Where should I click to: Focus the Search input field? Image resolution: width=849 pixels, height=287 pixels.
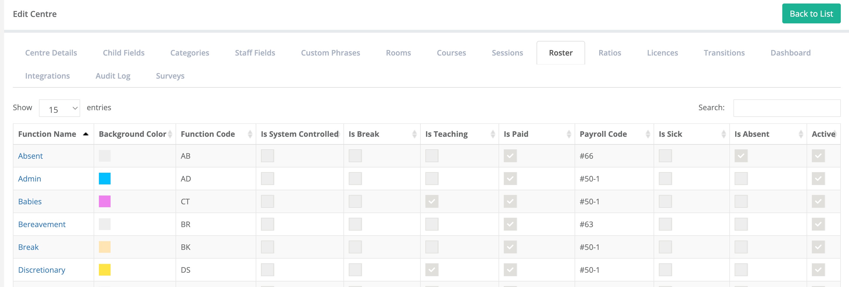(x=787, y=108)
